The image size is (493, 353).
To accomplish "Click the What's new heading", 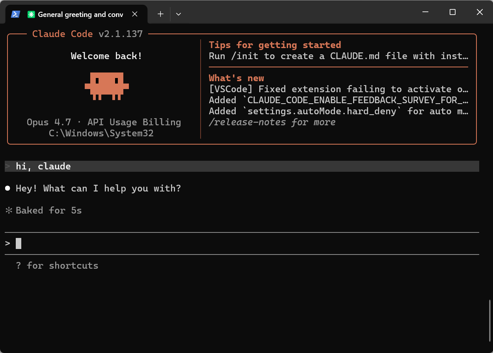I will click(236, 78).
